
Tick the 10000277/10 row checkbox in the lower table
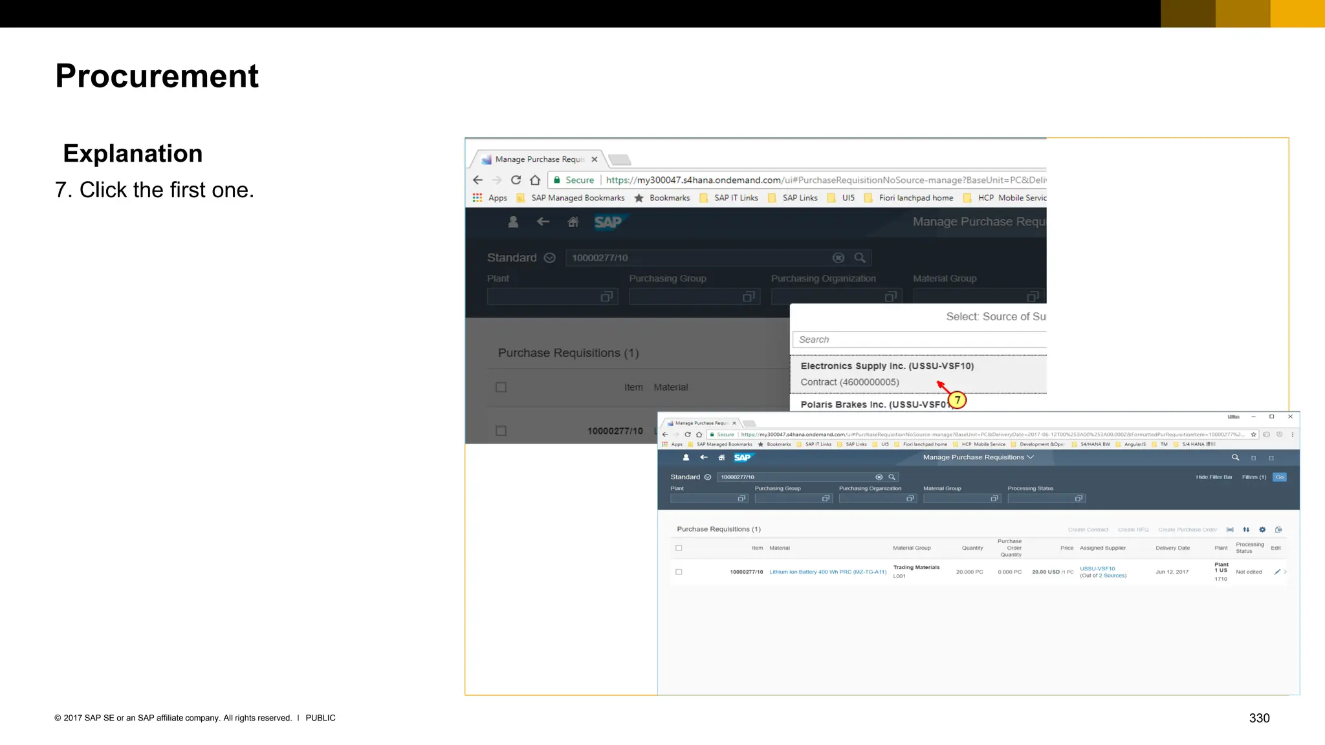coord(679,572)
